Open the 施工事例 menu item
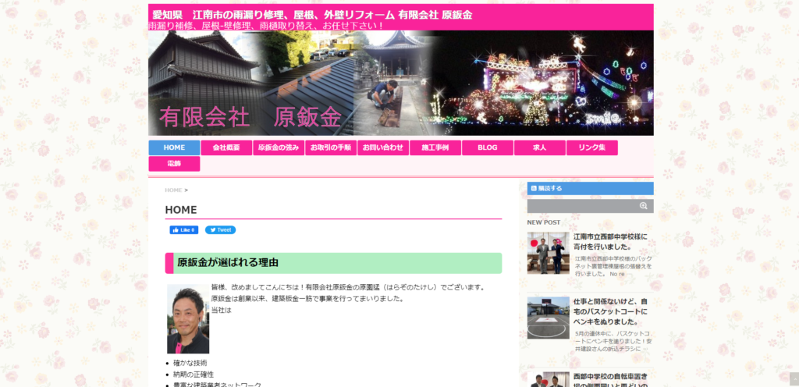This screenshot has width=799, height=387. tap(435, 147)
